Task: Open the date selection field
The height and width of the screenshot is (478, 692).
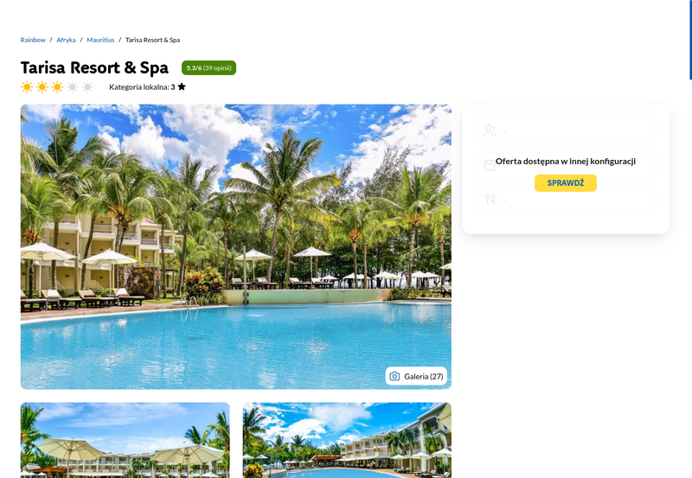Action: click(566, 165)
